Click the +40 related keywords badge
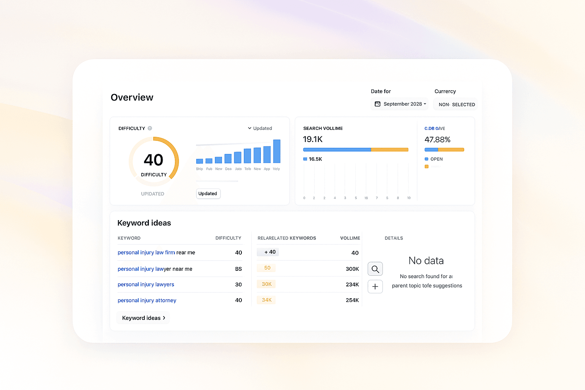Image resolution: width=585 pixels, height=390 pixels. (x=268, y=252)
